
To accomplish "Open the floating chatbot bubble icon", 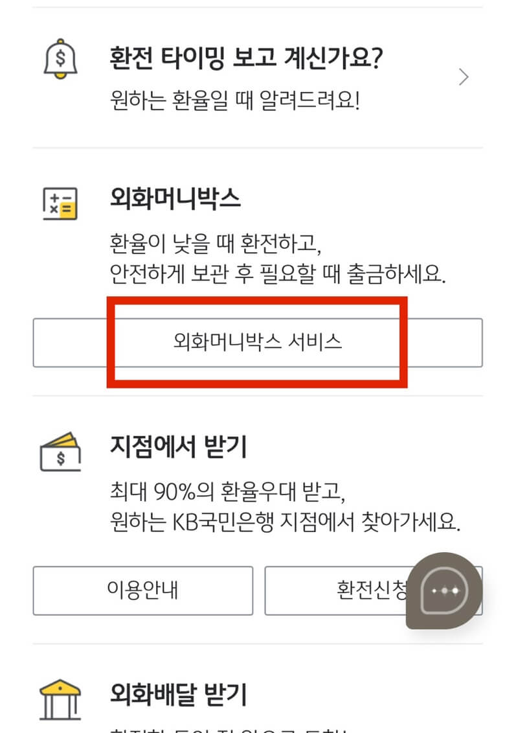I will point(444,591).
